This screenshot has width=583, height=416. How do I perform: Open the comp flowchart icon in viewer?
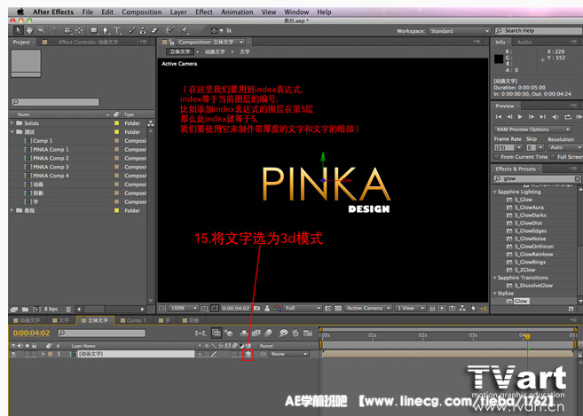point(462,308)
